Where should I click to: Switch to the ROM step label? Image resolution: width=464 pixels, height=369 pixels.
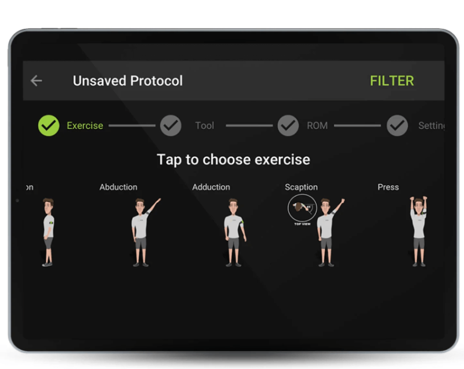pos(317,125)
